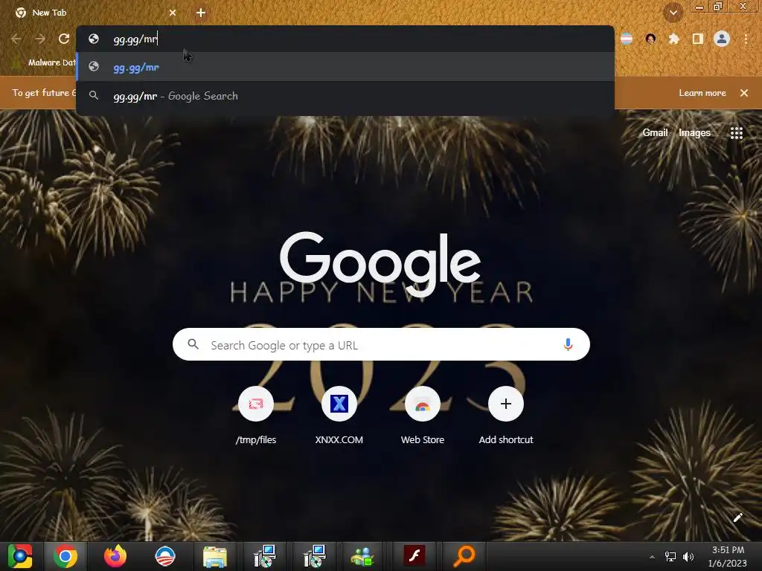Viewport: 762px width, 571px height.
Task: Open File Explorer folder on taskbar
Action: point(215,556)
